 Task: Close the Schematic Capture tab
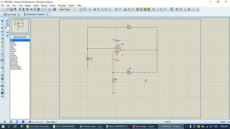(x=47, y=14)
